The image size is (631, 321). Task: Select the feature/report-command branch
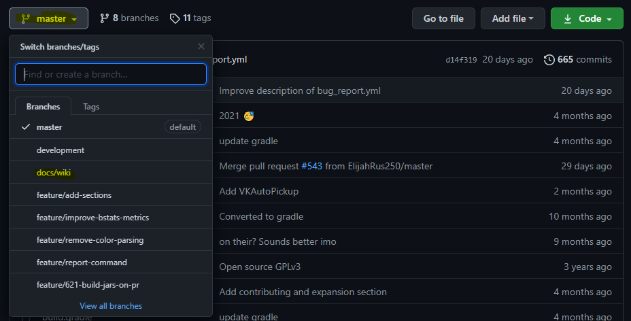click(x=111, y=263)
